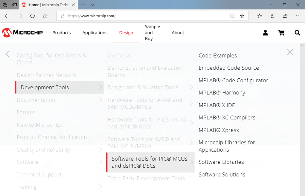Open the user account icon

click(265, 33)
